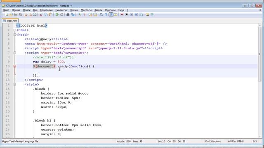Click the INS indicator in the status bar

pyautogui.click(x=255, y=141)
